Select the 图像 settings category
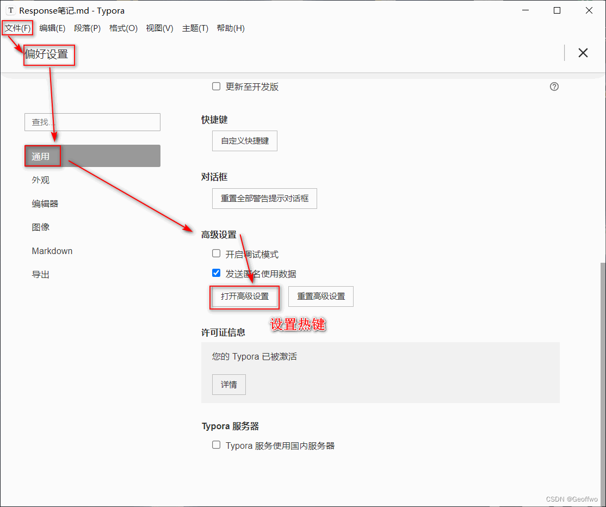 (41, 227)
